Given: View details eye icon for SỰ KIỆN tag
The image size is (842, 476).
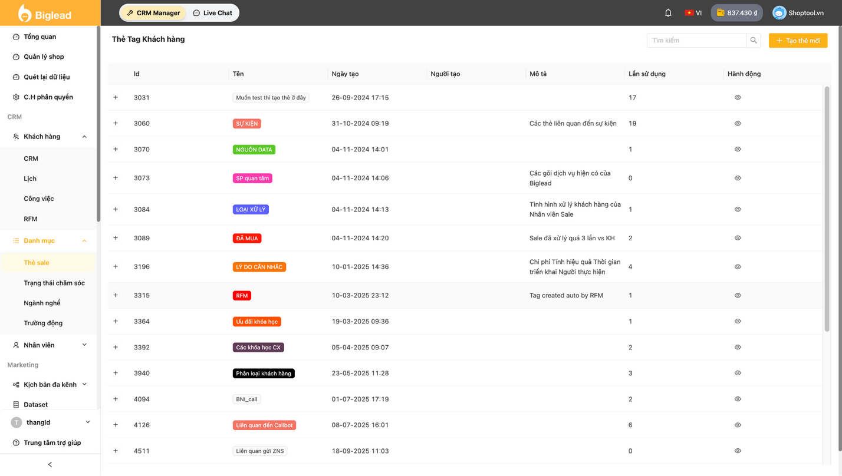Looking at the screenshot, I should [738, 124].
